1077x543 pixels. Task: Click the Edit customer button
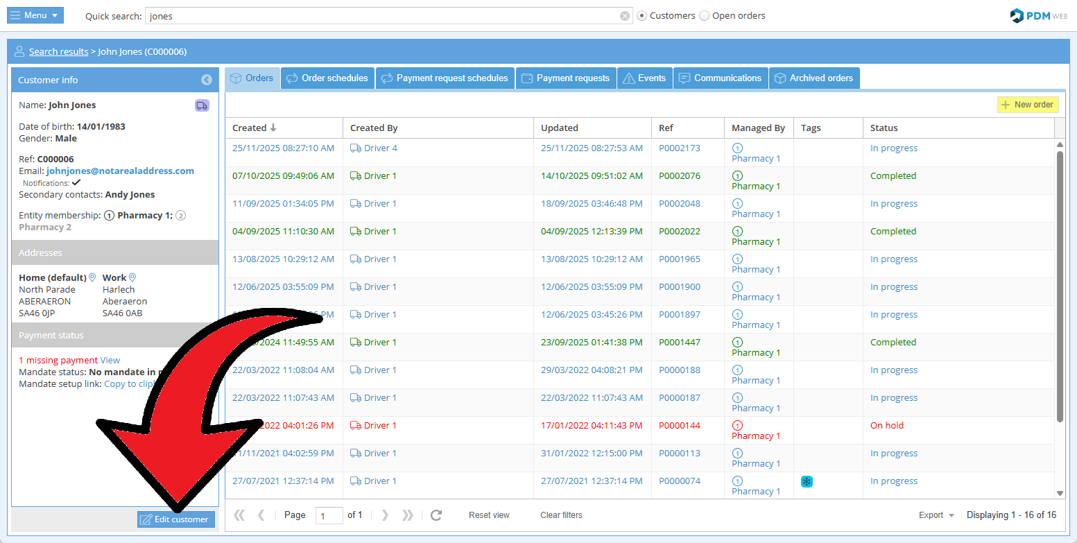tap(176, 519)
